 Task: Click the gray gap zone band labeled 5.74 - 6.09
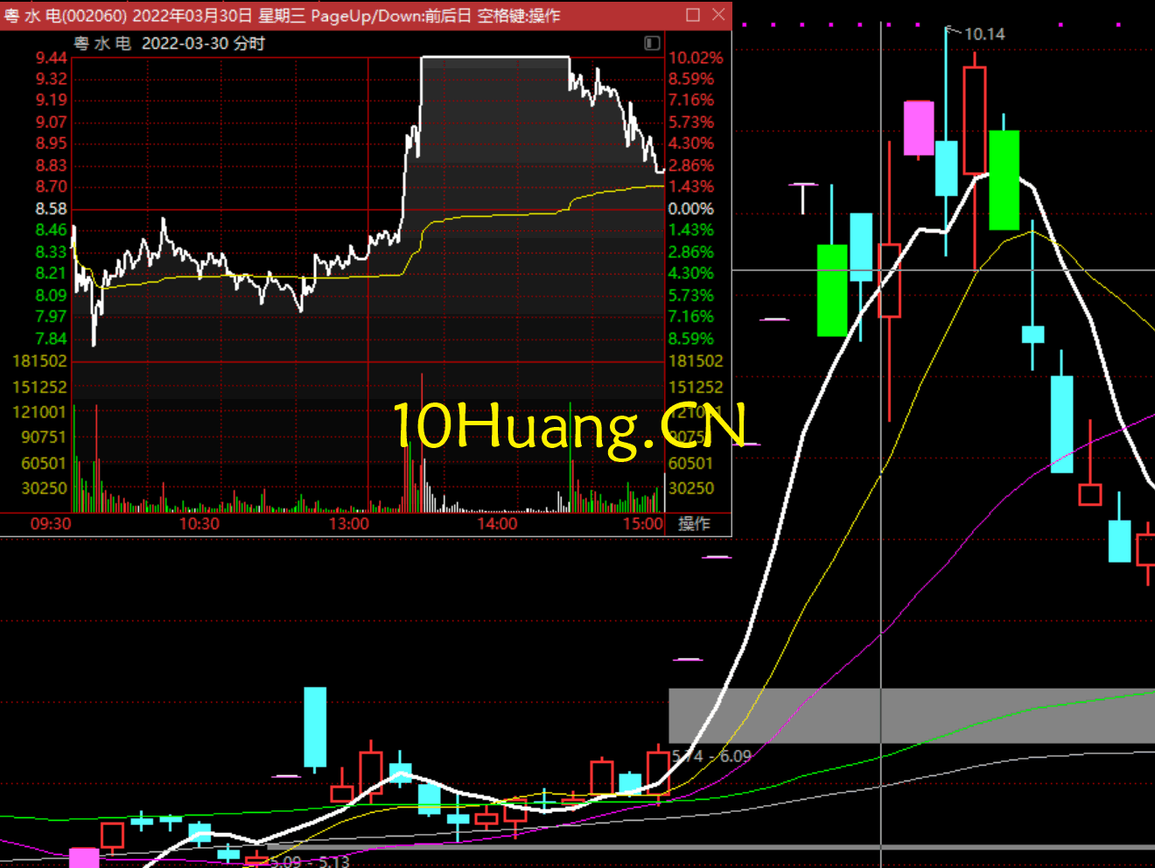coord(912,716)
